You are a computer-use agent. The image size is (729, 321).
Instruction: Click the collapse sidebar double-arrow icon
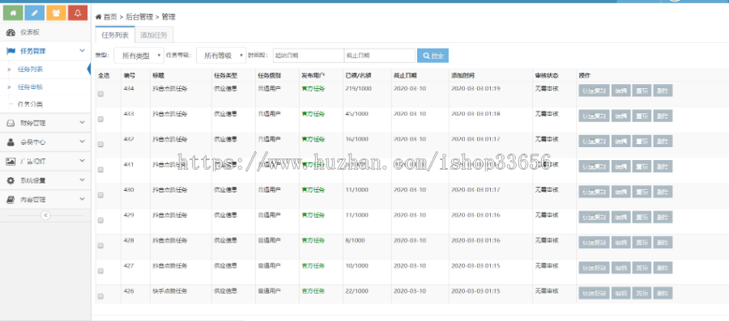(45, 215)
